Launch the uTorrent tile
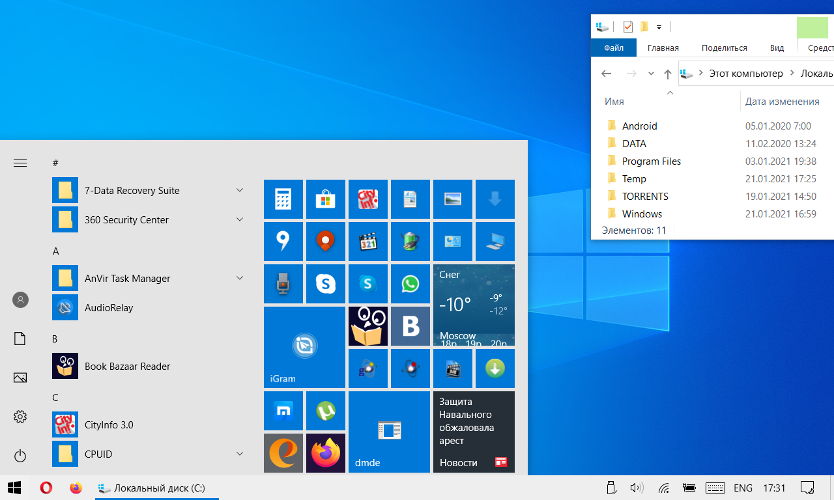This screenshot has width=834, height=500. [x=325, y=411]
